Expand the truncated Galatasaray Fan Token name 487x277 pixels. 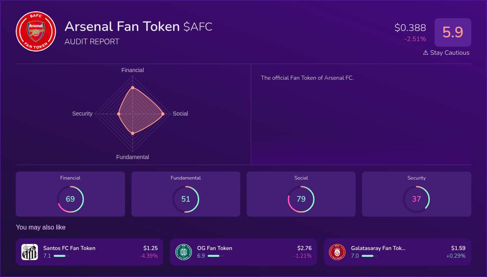[x=378, y=248]
